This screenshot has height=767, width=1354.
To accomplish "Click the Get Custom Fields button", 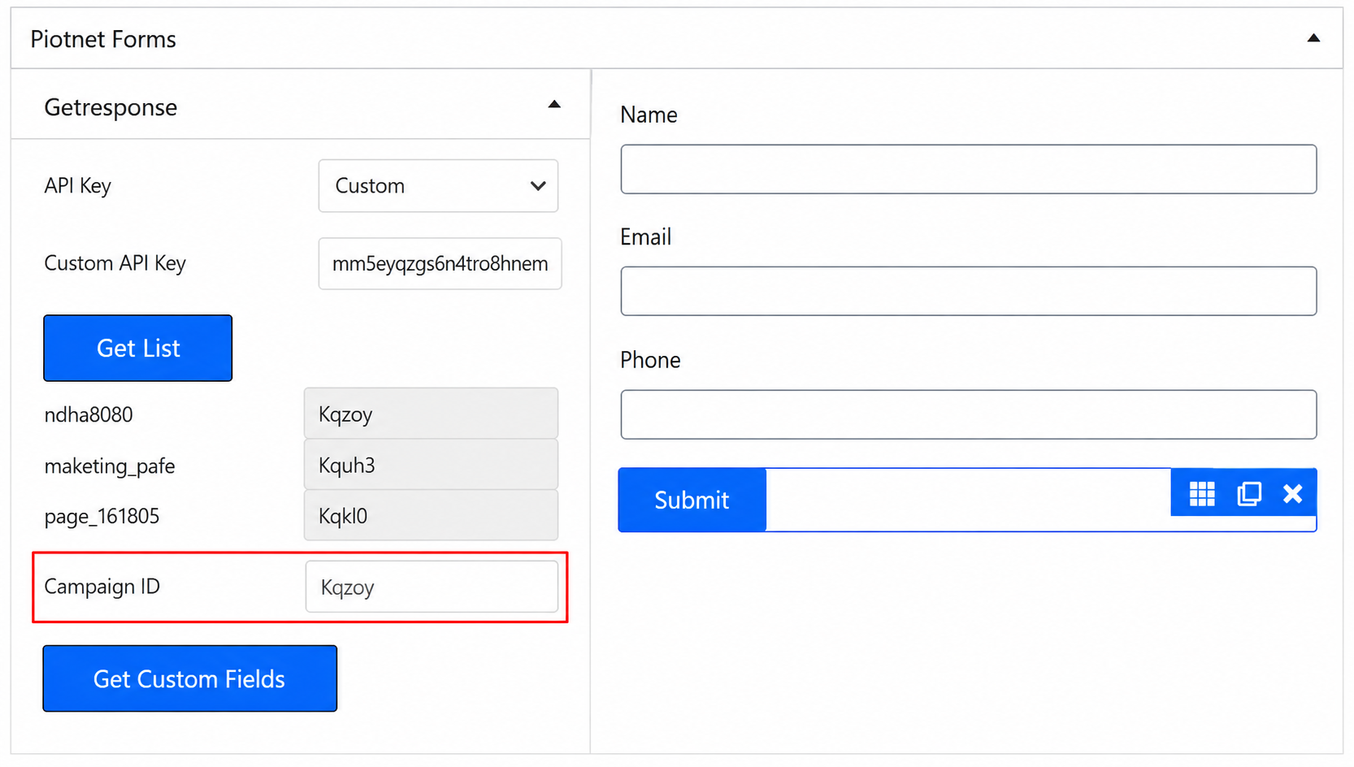I will coord(190,678).
